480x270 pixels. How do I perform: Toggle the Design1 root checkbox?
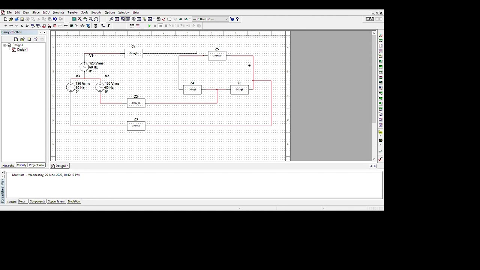pos(9,45)
